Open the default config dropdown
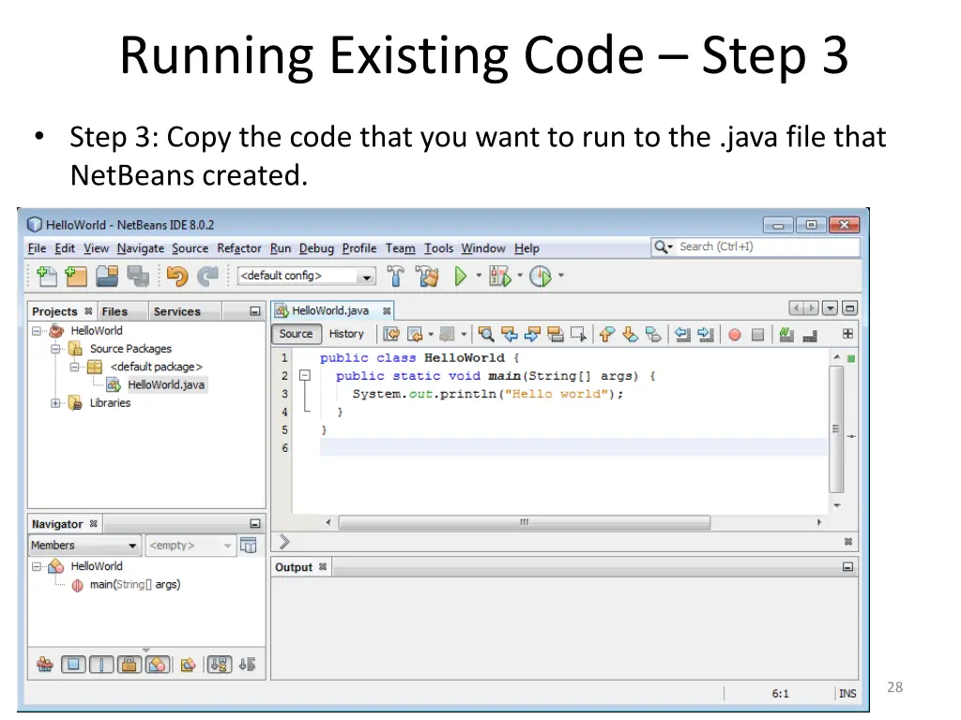The width and height of the screenshot is (961, 720). [307, 277]
